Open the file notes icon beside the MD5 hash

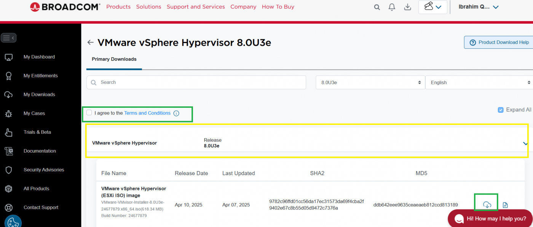(x=505, y=205)
